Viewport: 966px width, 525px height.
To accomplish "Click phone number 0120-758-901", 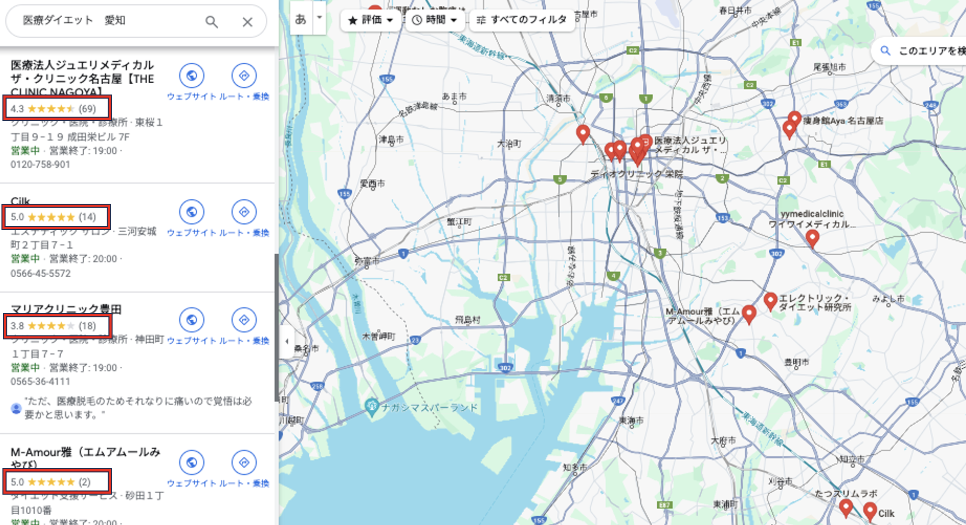I will pyautogui.click(x=41, y=165).
